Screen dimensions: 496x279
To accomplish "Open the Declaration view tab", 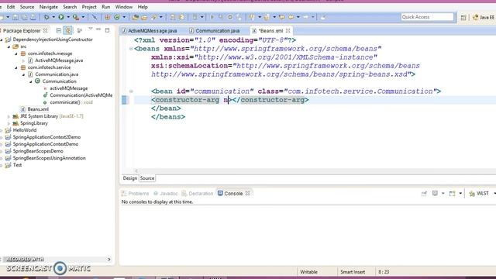I will point(198,193).
